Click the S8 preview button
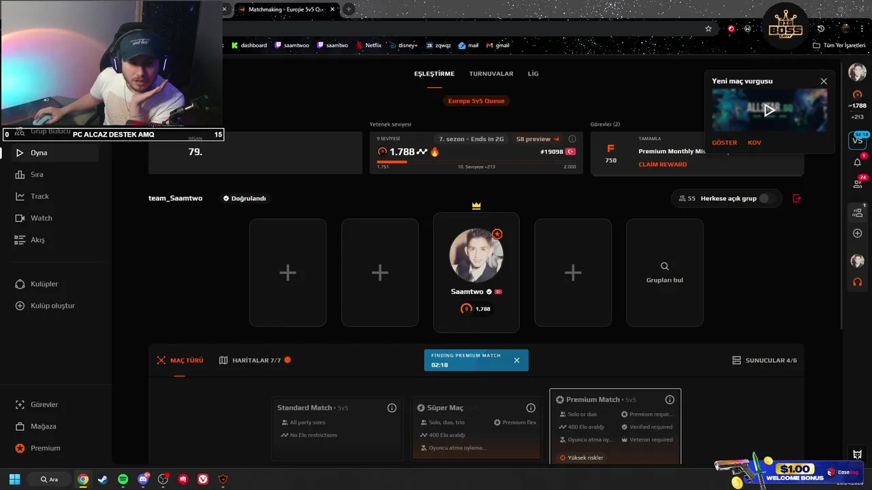 [x=538, y=139]
